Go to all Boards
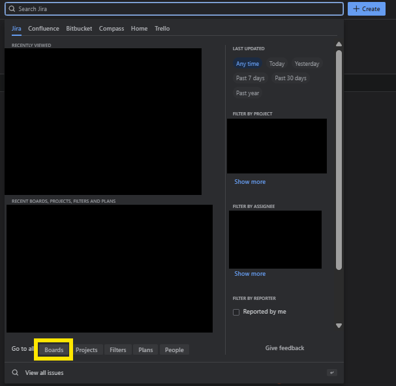Screen dimensions: 396x386 (x=53, y=350)
